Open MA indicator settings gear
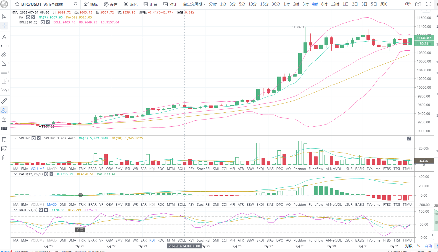 point(28,17)
